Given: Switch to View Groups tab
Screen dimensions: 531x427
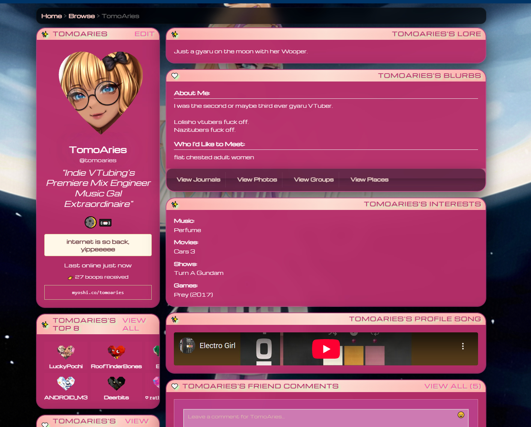Looking at the screenshot, I should tap(314, 180).
